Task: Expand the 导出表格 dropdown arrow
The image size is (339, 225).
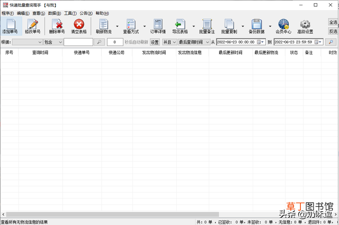Action: [193, 26]
